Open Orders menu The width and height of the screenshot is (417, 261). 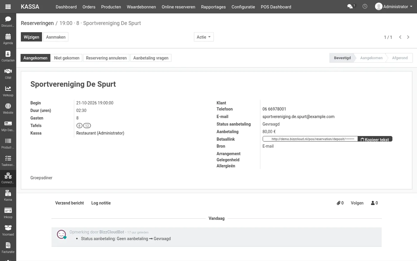point(89,7)
